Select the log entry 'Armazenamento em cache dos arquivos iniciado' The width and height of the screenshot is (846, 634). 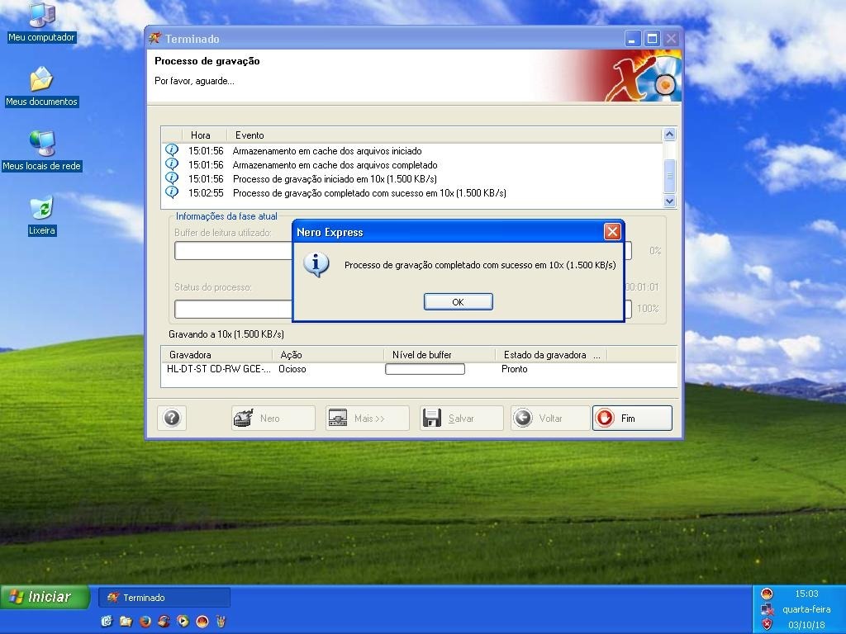click(327, 151)
